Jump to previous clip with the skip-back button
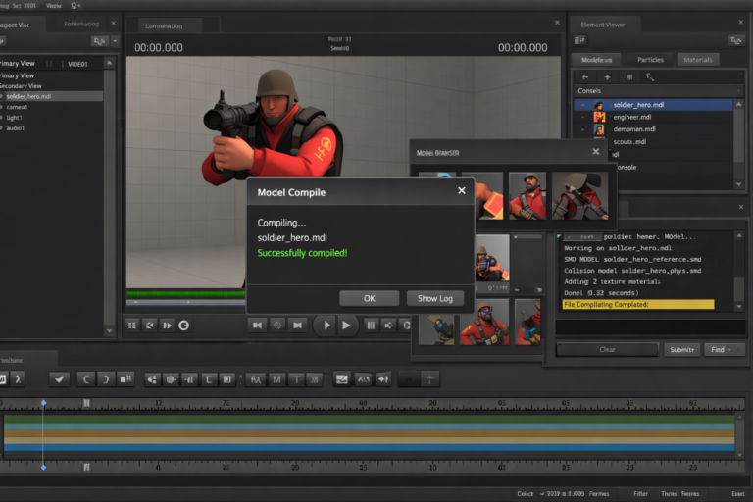The width and height of the screenshot is (753, 502). [258, 326]
